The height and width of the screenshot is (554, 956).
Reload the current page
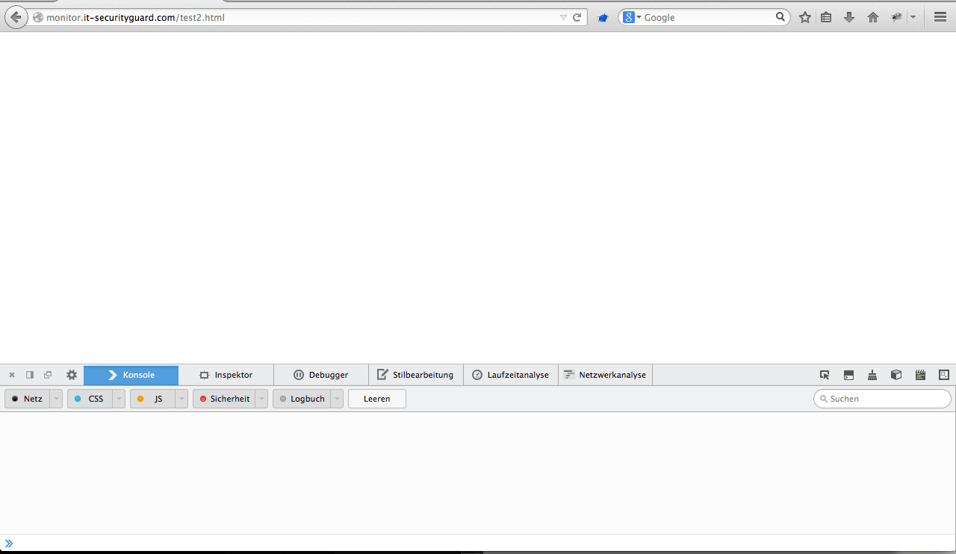point(577,17)
